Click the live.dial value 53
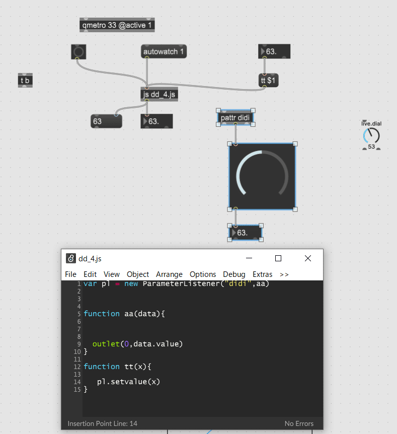Viewport: 397px width, 434px height. point(371,147)
